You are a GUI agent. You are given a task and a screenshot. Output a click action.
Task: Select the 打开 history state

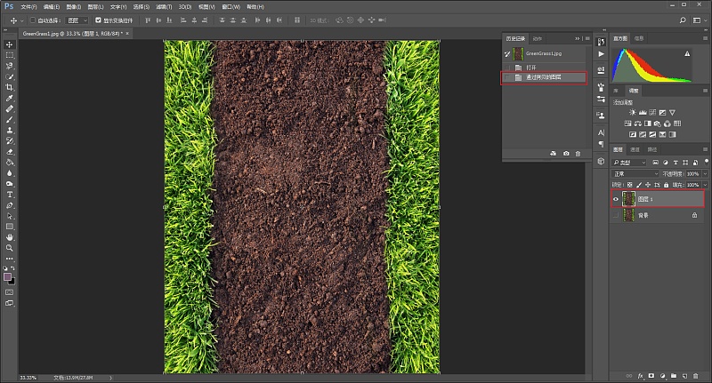point(531,67)
